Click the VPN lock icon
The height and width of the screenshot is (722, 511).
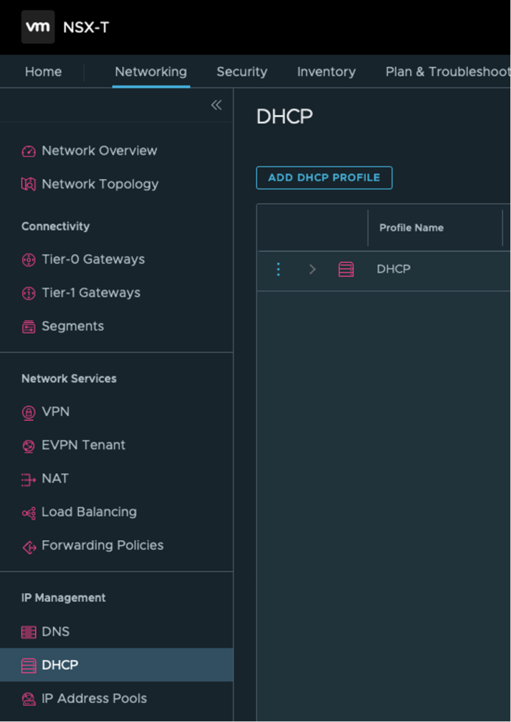(x=28, y=412)
